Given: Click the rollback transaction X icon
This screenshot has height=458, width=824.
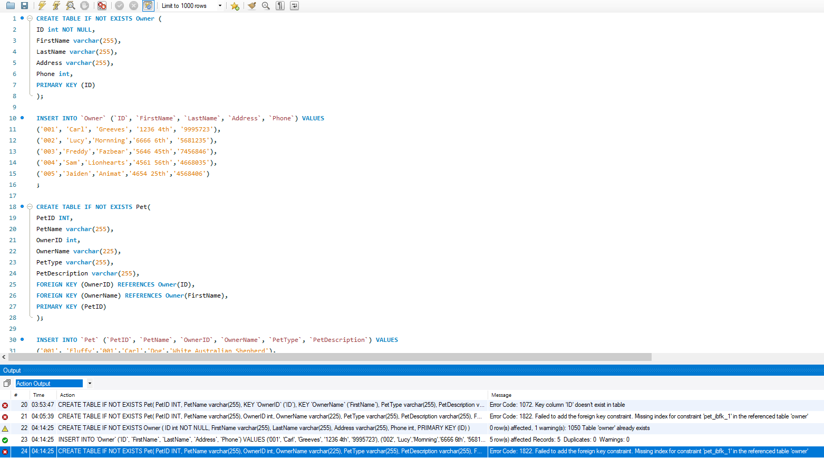Looking at the screenshot, I should coord(134,6).
